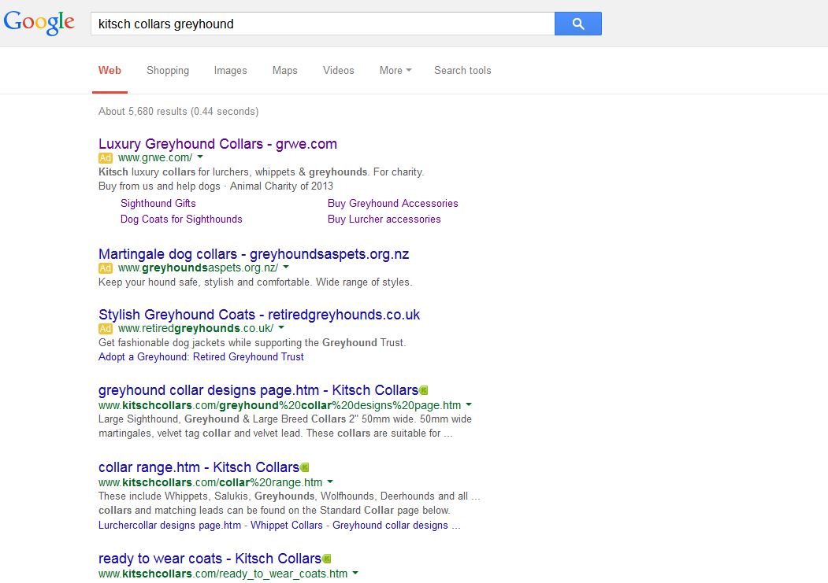Open 'greyhound collar designs page.htm - Kitsch Collars' result
This screenshot has width=828, height=583.
pos(258,390)
